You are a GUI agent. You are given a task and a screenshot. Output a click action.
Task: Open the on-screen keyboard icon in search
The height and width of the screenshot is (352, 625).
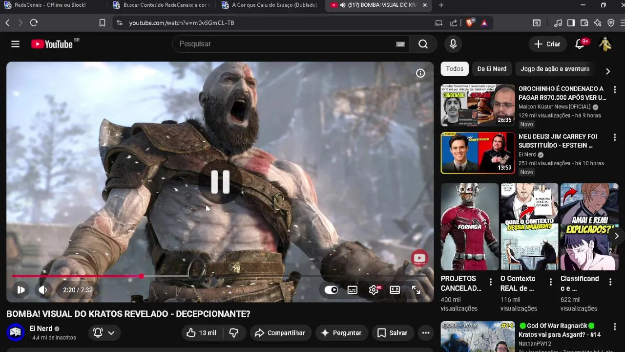pos(400,44)
